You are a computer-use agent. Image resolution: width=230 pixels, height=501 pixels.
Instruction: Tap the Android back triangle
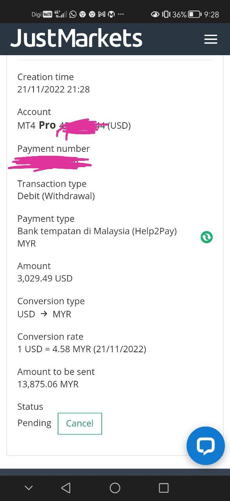(66, 488)
